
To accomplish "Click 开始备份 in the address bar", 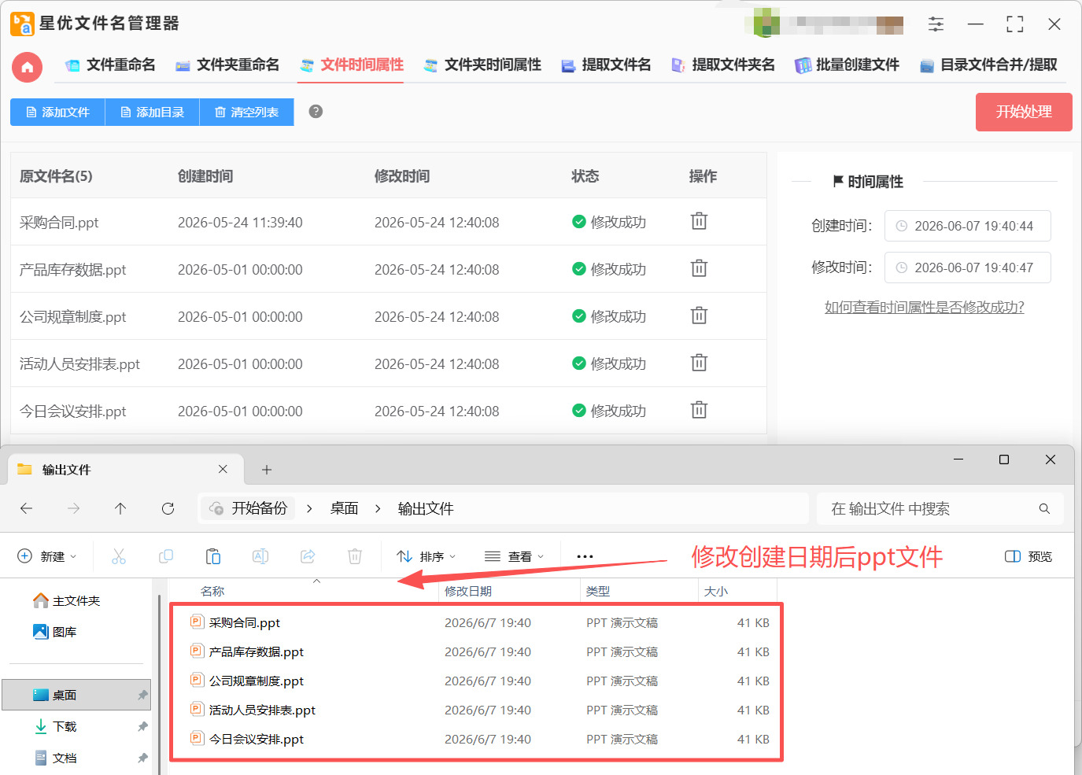I will (x=249, y=508).
